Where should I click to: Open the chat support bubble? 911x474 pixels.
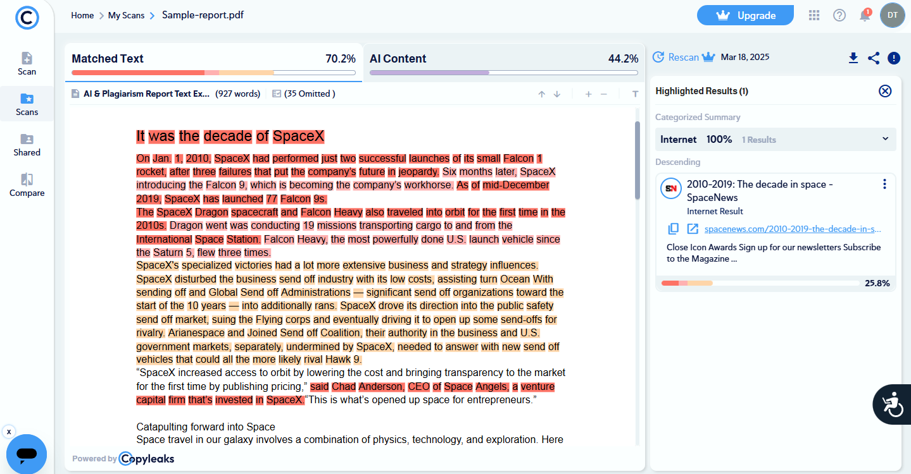[x=27, y=454]
